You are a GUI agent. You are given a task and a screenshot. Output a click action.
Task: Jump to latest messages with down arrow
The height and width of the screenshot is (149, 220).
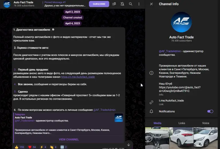click(x=129, y=145)
